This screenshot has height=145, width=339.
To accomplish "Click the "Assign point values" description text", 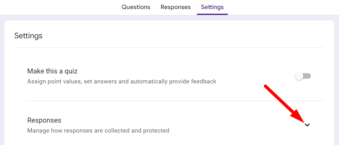I will (122, 82).
